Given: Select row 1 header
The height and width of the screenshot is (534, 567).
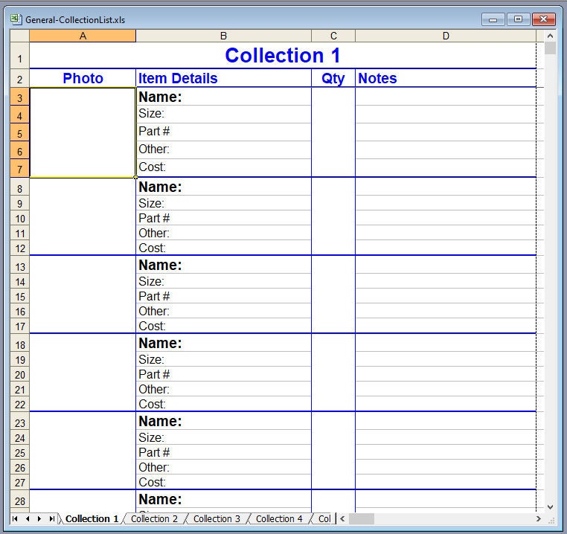Looking at the screenshot, I should point(19,55).
